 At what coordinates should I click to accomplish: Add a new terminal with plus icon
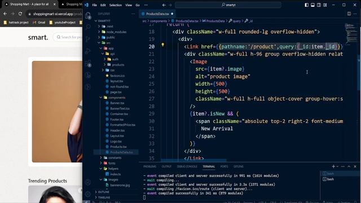pos(333,166)
